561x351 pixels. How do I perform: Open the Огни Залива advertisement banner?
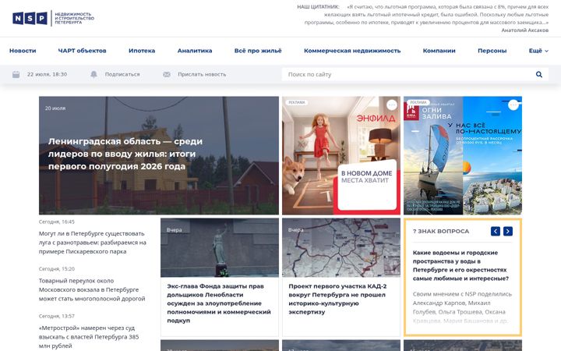pos(463,155)
